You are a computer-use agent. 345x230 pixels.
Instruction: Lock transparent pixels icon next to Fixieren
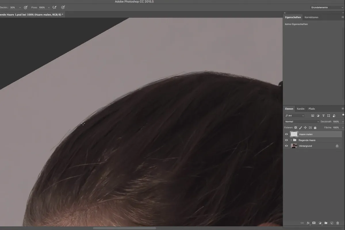(x=296, y=128)
